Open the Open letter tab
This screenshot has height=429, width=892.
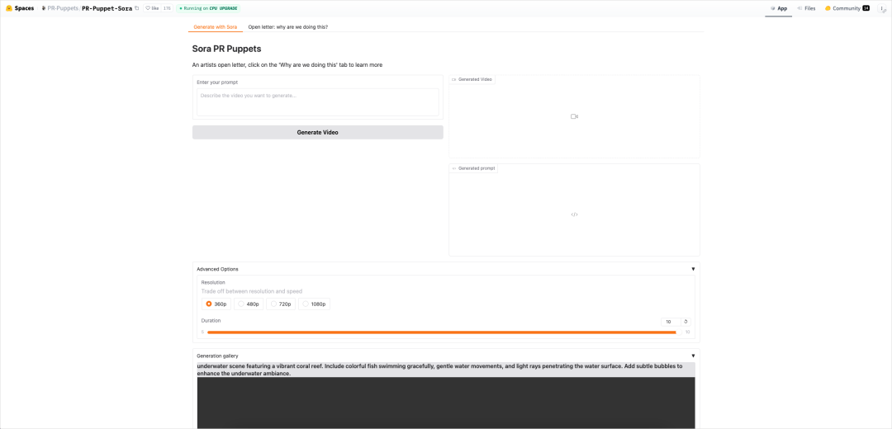tap(288, 26)
